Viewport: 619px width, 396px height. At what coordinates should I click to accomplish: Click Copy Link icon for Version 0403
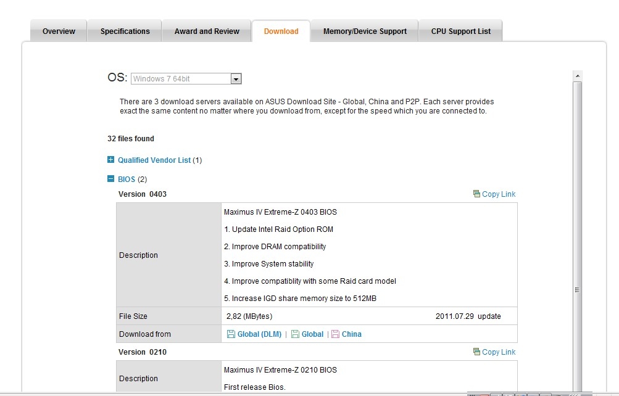point(476,194)
